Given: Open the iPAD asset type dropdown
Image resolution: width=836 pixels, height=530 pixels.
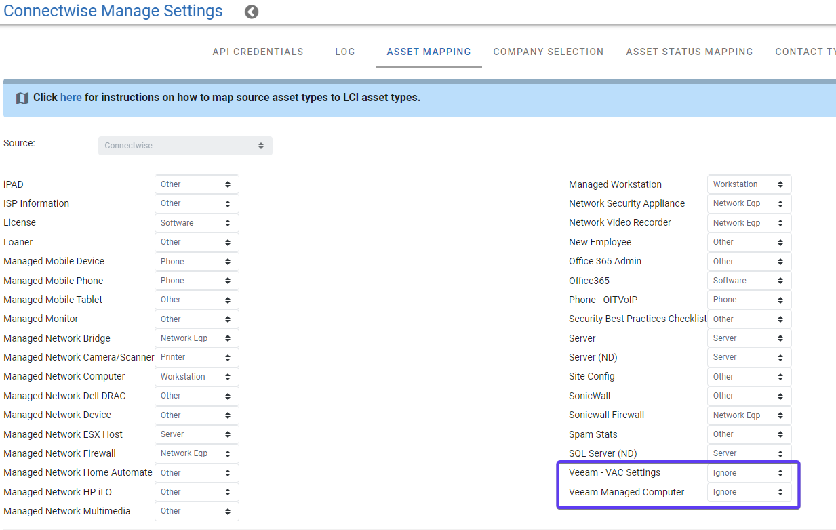Looking at the screenshot, I should [x=197, y=184].
